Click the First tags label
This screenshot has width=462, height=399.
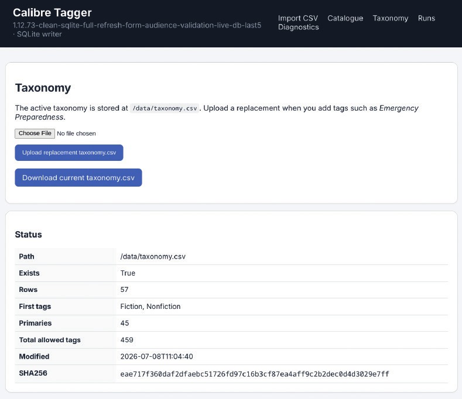35,307
